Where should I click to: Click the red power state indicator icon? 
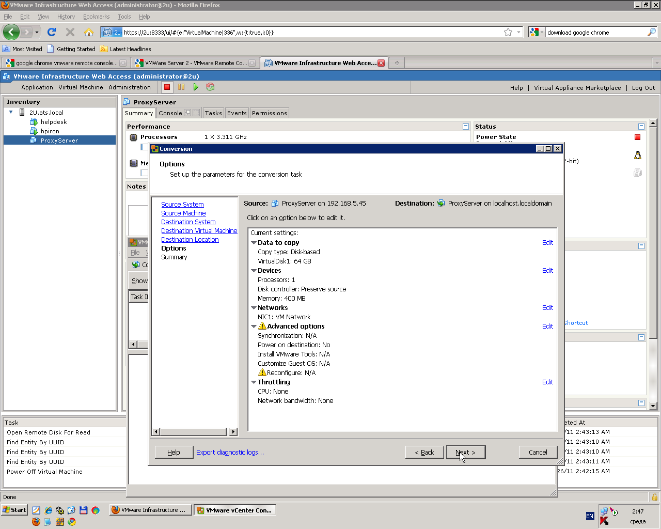tap(638, 137)
